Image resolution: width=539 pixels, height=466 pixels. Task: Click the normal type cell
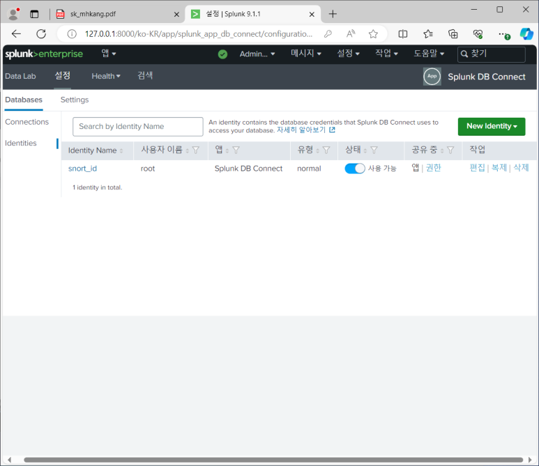click(309, 169)
